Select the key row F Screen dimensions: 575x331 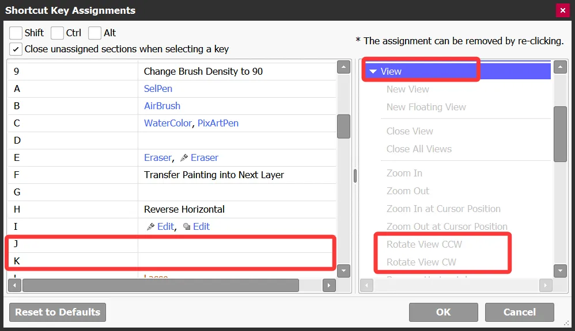pos(172,175)
